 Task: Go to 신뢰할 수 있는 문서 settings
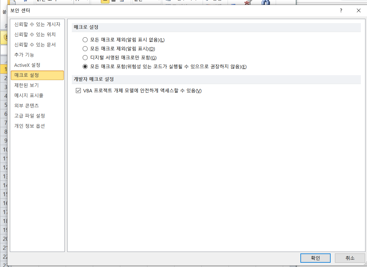(35, 45)
